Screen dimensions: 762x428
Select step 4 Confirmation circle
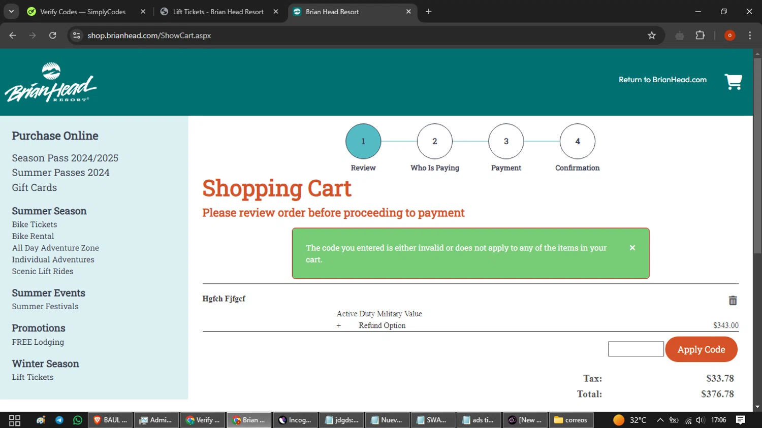coord(578,141)
